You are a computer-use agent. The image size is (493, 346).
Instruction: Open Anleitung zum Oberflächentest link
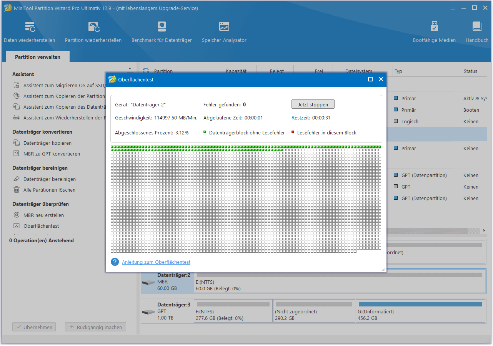(156, 262)
